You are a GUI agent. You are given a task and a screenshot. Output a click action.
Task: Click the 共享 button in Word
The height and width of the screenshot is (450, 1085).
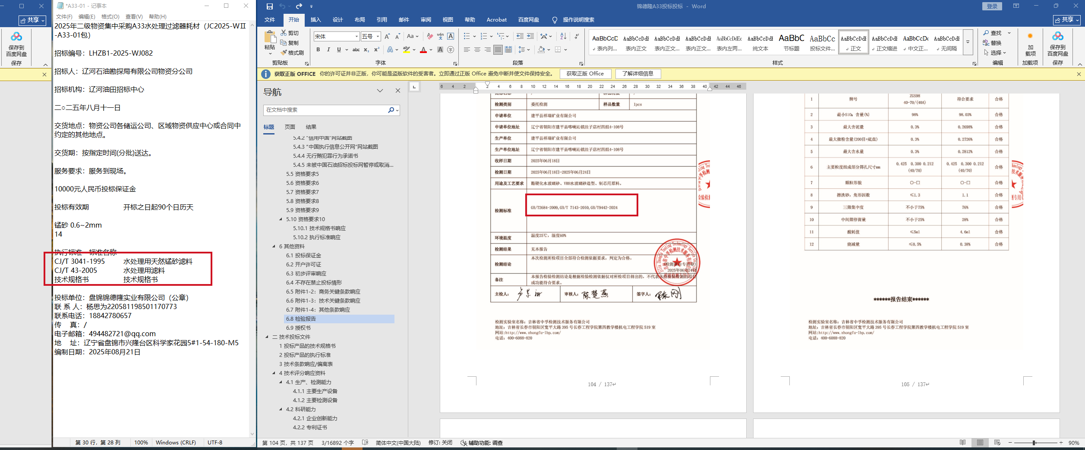click(x=1067, y=20)
